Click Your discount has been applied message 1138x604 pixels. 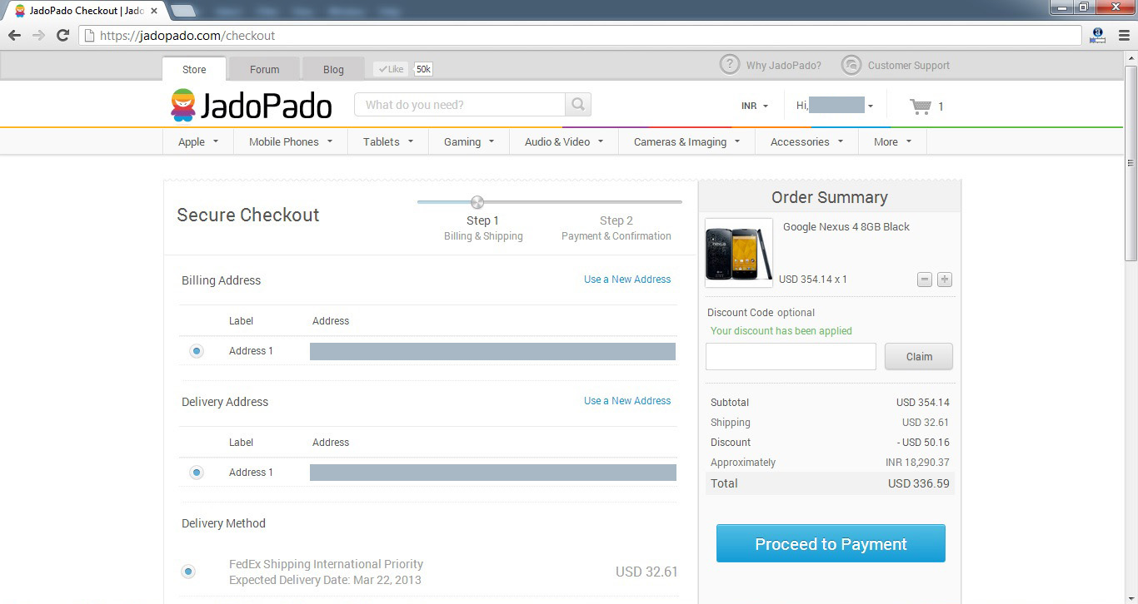coord(781,331)
